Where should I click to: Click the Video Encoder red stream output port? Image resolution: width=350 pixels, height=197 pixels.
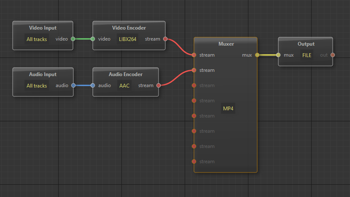coord(165,39)
